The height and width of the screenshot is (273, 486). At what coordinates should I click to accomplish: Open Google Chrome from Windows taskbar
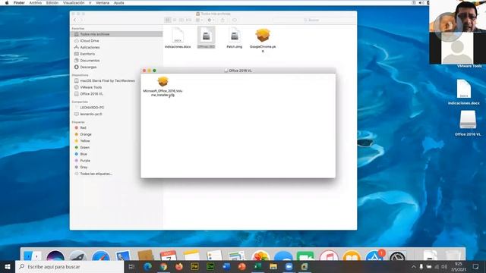tap(163, 267)
